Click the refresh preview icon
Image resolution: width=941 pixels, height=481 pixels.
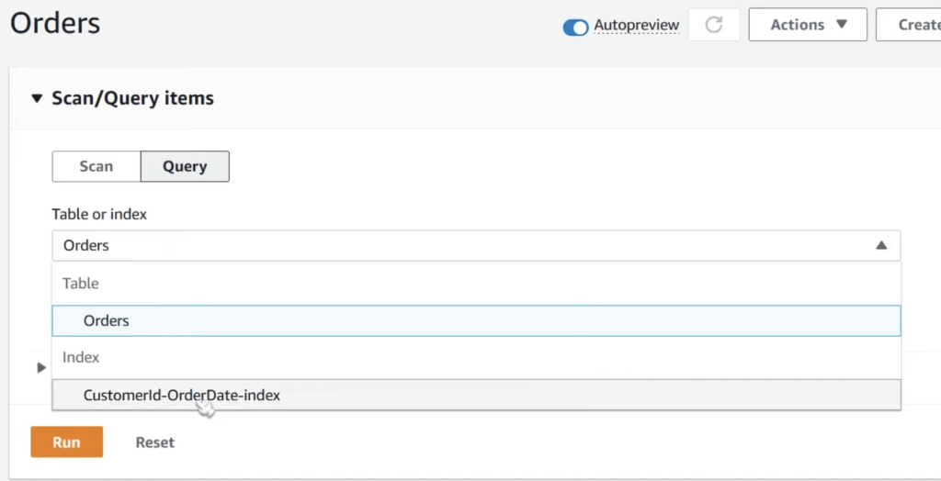(713, 25)
